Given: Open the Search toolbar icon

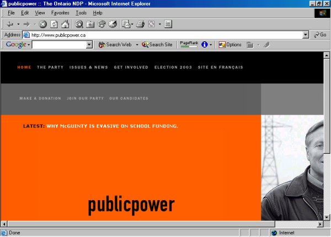Looking at the screenshot, I should coord(79,24).
